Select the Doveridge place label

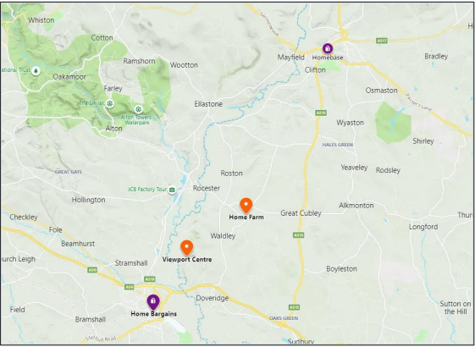(x=212, y=298)
